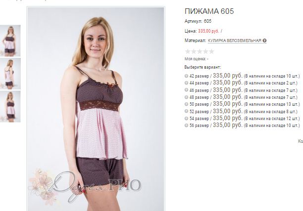
Task: Show the back-view thumbnail photo
Action: (x=10, y=74)
